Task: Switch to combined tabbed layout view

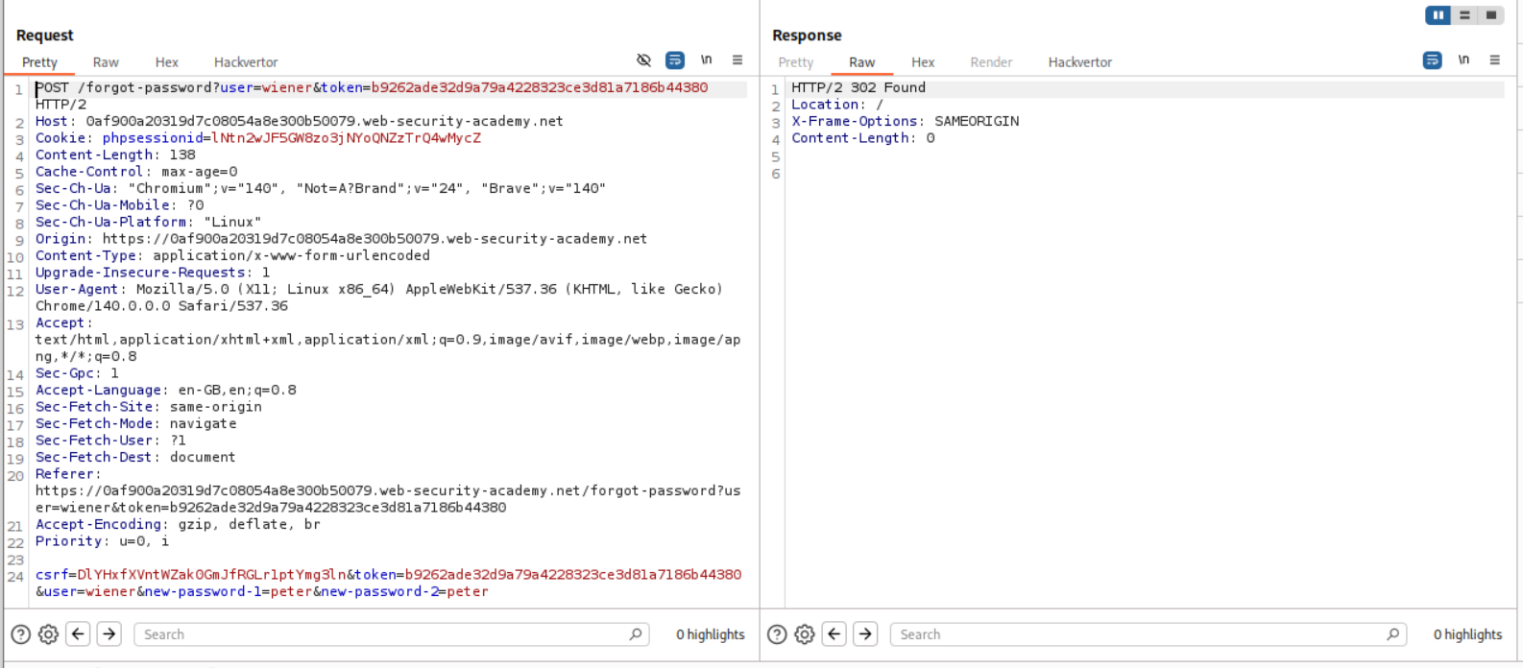Action: (1491, 15)
